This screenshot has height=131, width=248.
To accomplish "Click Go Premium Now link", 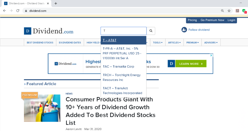I will click(x=212, y=20).
